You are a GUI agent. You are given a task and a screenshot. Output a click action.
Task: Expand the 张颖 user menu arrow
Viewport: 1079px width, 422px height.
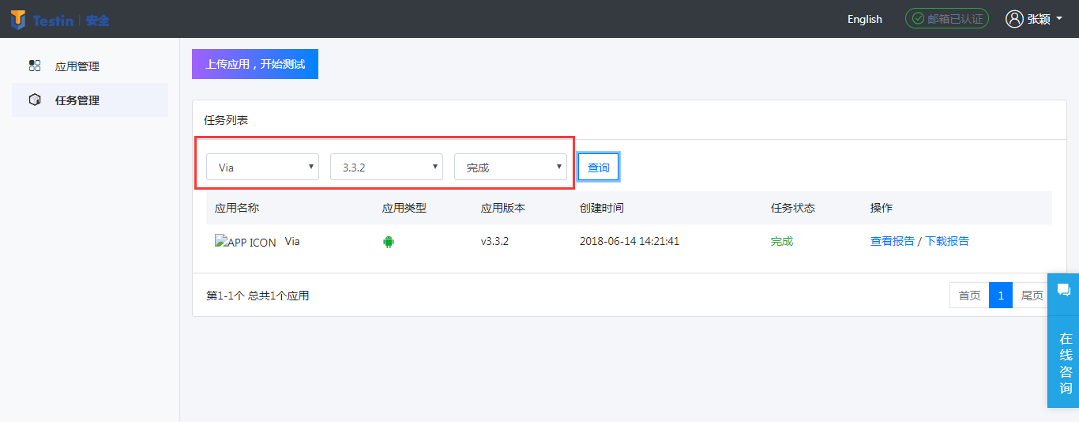[1059, 19]
